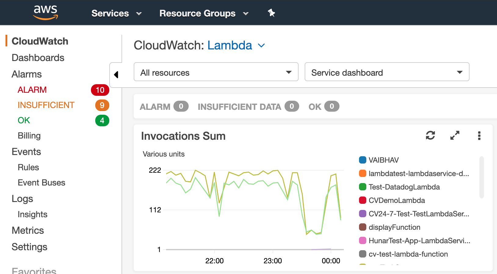Open the Services dropdown menu
This screenshot has width=497, height=274.
pyautogui.click(x=117, y=13)
